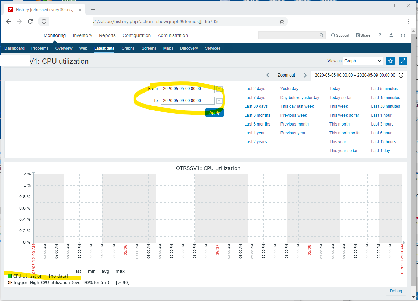Click the search magnifier icon

point(321,35)
